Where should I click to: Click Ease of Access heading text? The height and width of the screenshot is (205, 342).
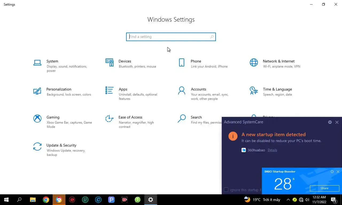130,117
